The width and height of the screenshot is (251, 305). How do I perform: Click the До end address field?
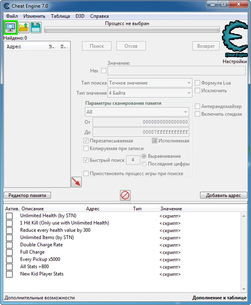pyautogui.click(x=141, y=132)
